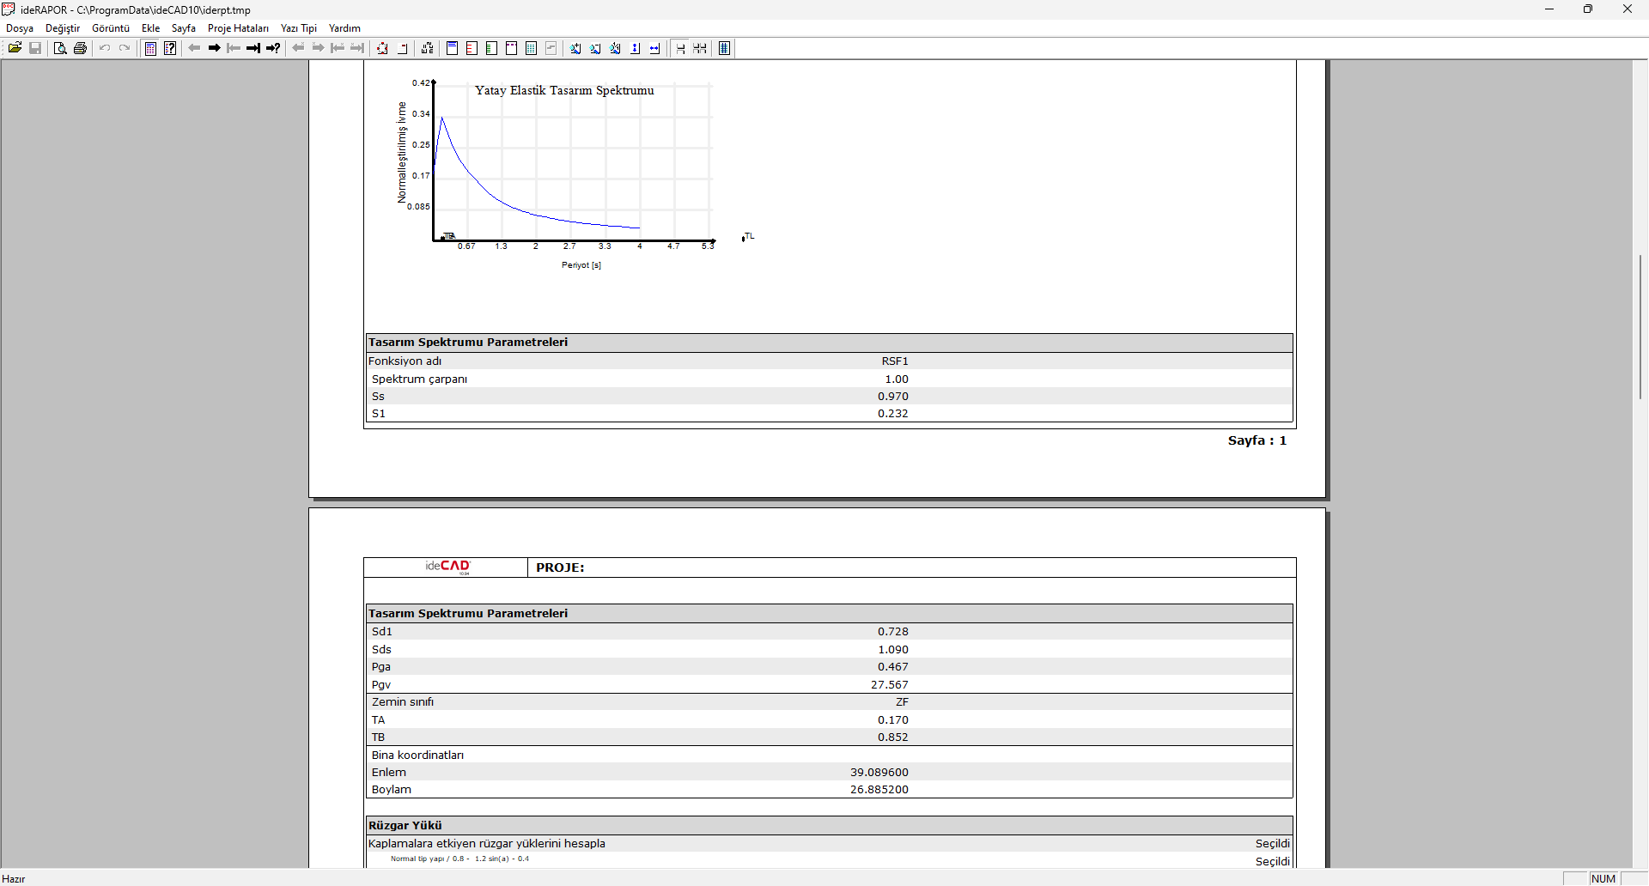Screen dimensions: 1649x886
Task: Click the Zemin sınıfı value ZF
Action: tap(902, 701)
